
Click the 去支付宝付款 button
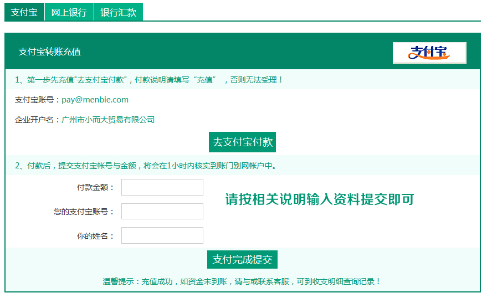[242, 142]
